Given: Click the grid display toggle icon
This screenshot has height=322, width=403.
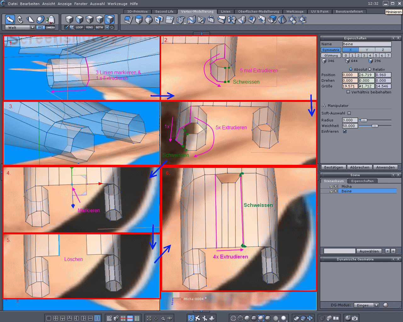Looking at the screenshot, I should 109,318.
